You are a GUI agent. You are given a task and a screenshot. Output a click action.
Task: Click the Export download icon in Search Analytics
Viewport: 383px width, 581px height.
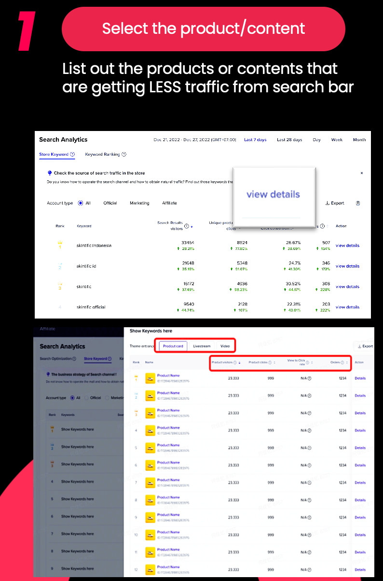pos(328,203)
